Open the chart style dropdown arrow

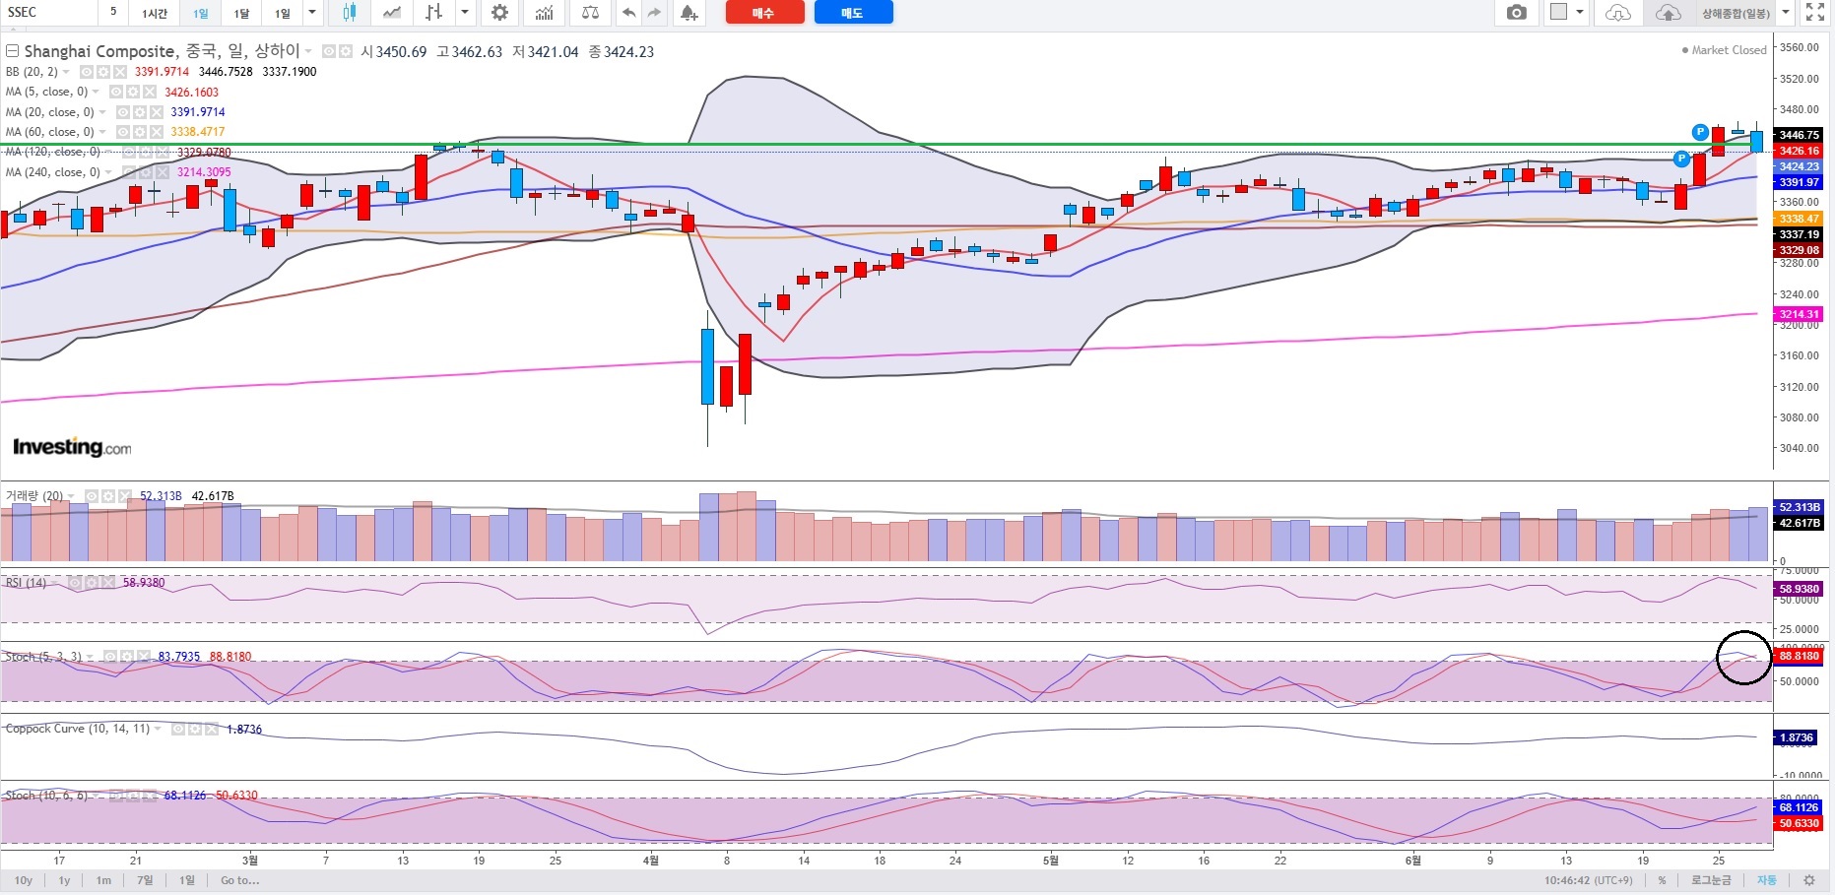tap(465, 13)
